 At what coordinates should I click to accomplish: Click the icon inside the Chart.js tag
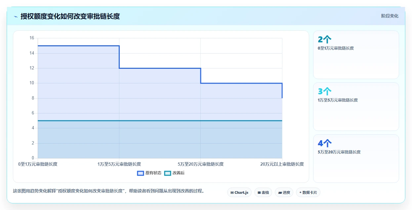coord(232,192)
